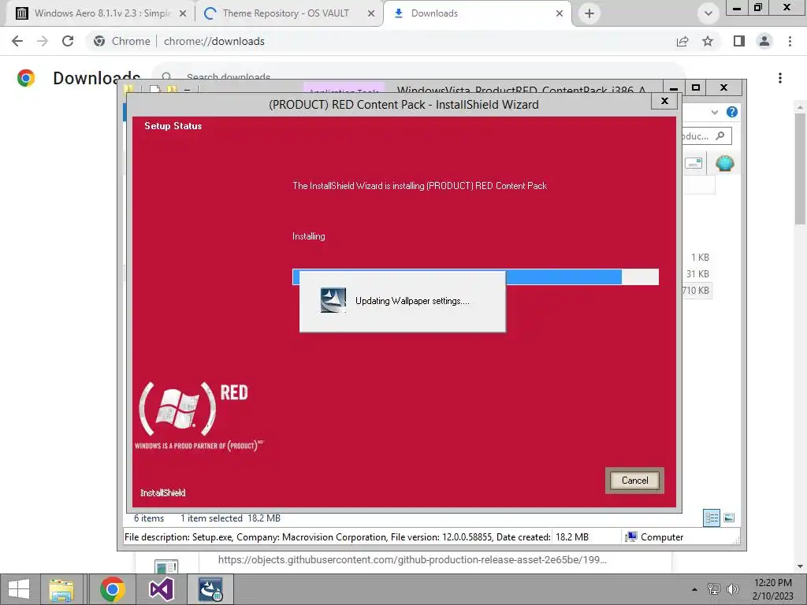This screenshot has height=605, width=807.
Task: Toggle the Chrome side panel
Action: point(739,41)
